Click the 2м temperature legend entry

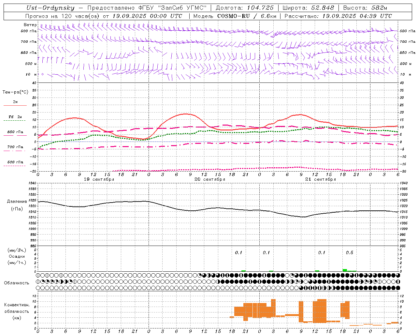tap(15, 102)
